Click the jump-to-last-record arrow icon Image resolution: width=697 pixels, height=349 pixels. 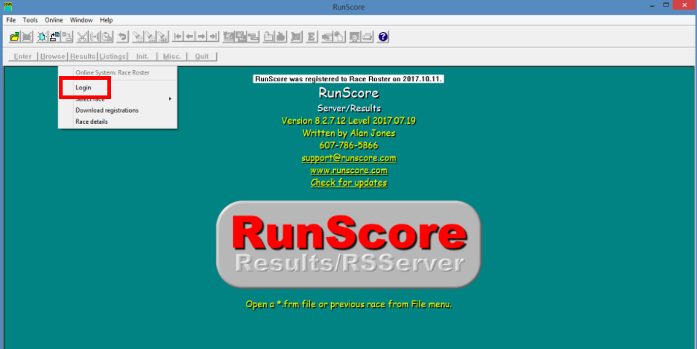click(213, 37)
